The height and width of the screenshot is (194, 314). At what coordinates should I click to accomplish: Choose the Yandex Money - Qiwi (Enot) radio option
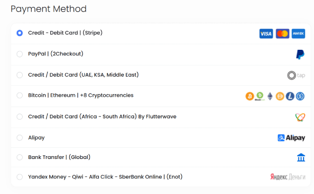pyautogui.click(x=19, y=177)
